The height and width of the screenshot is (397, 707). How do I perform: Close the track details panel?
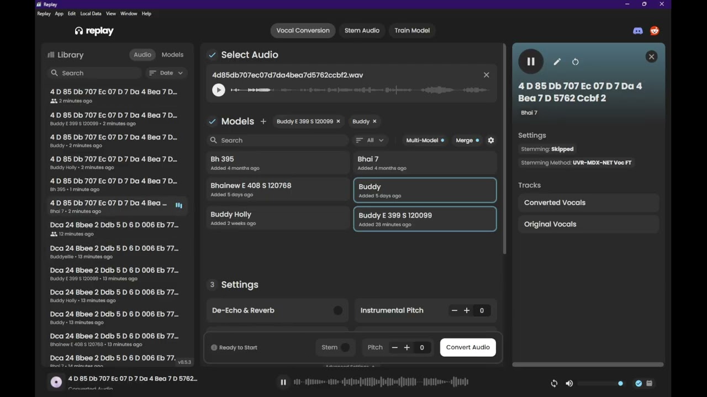click(x=652, y=56)
